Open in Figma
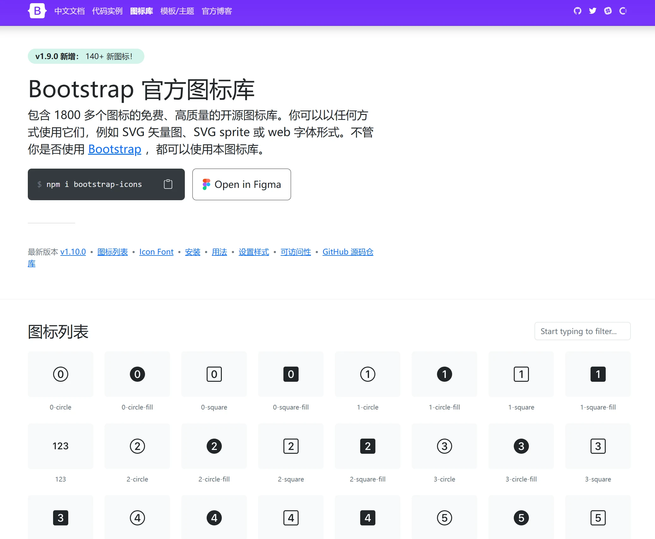This screenshot has height=539, width=655. tap(241, 184)
